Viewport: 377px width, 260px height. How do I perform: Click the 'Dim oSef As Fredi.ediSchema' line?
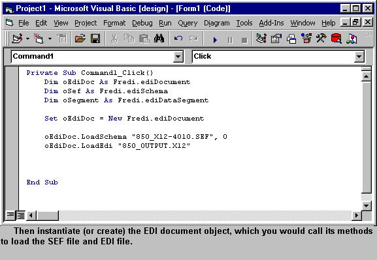106,91
